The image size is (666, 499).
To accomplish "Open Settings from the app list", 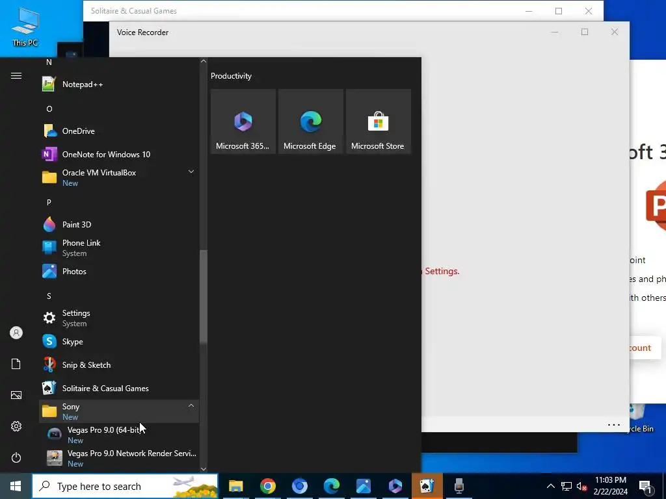I will [x=119, y=318].
